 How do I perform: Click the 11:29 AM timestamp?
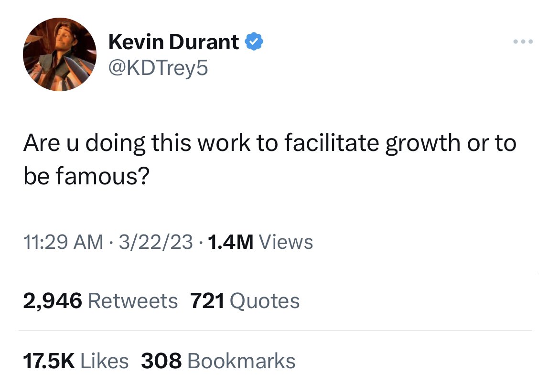63,242
